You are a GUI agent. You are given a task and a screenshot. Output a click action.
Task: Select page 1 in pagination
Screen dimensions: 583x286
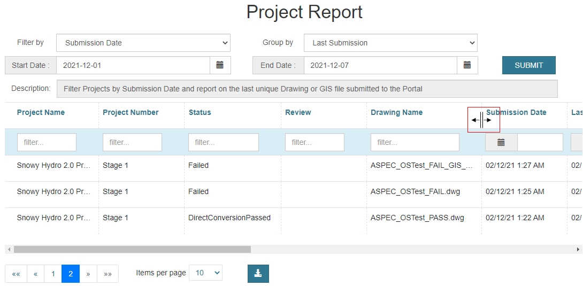tap(53, 274)
